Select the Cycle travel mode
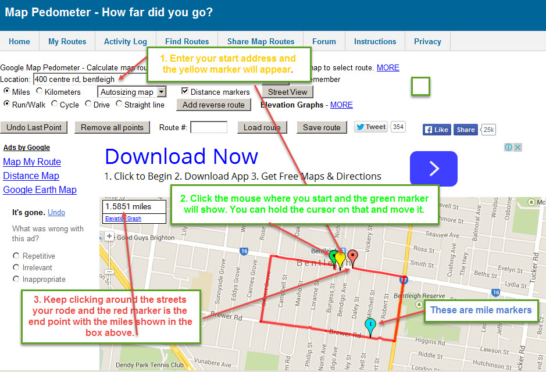This screenshot has width=546, height=372. coord(55,105)
